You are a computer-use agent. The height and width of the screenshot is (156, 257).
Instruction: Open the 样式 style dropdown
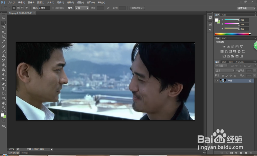(82, 8)
